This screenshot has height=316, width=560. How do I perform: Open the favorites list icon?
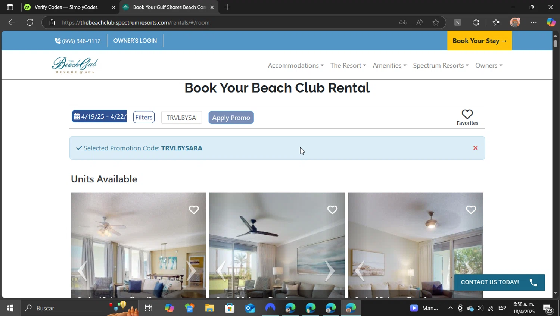pos(496,22)
